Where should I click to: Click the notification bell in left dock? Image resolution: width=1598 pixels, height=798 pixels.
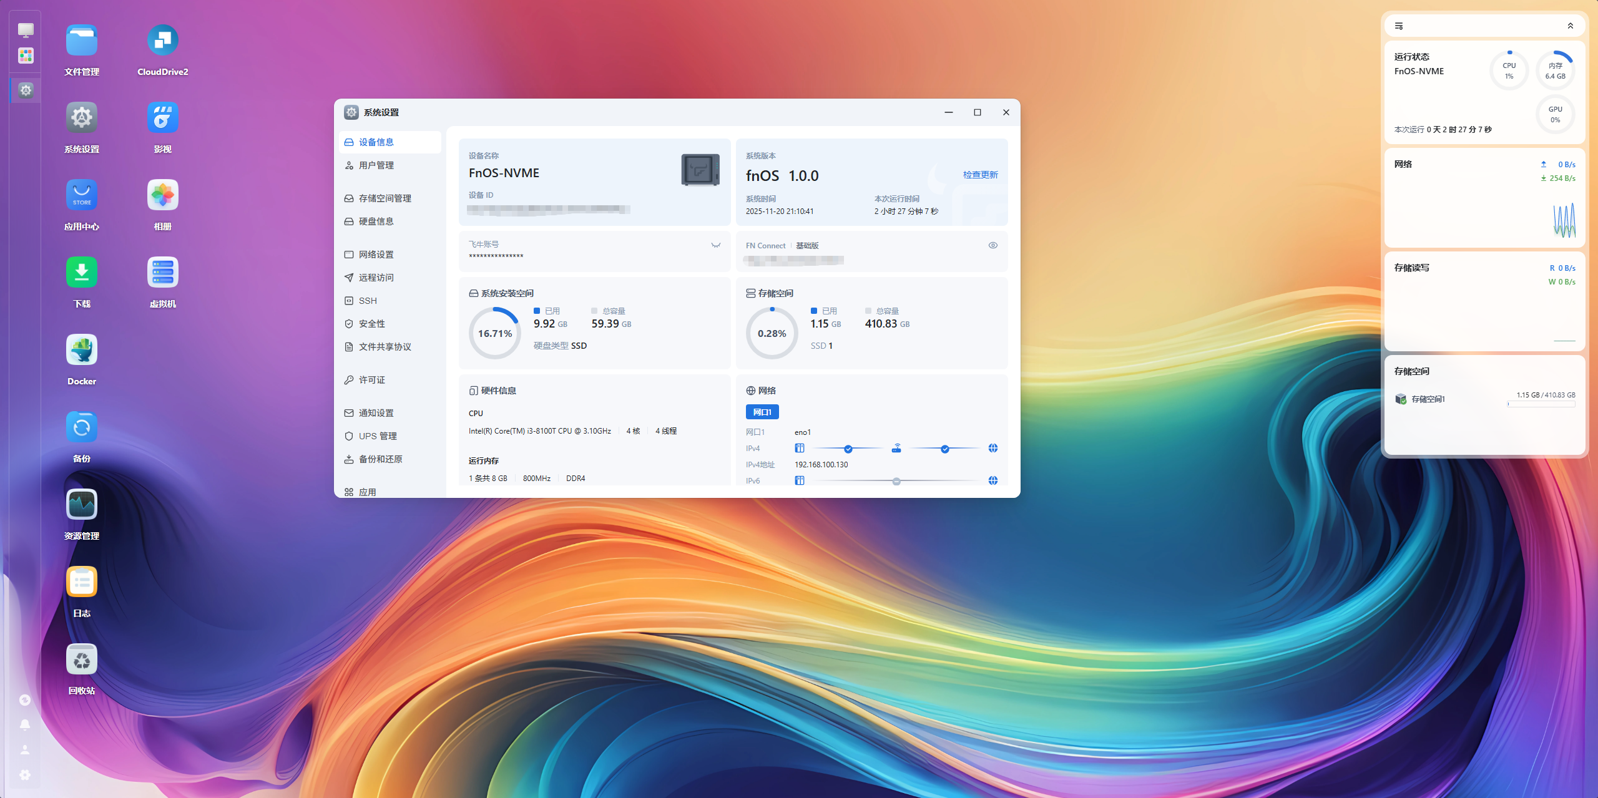(x=25, y=725)
